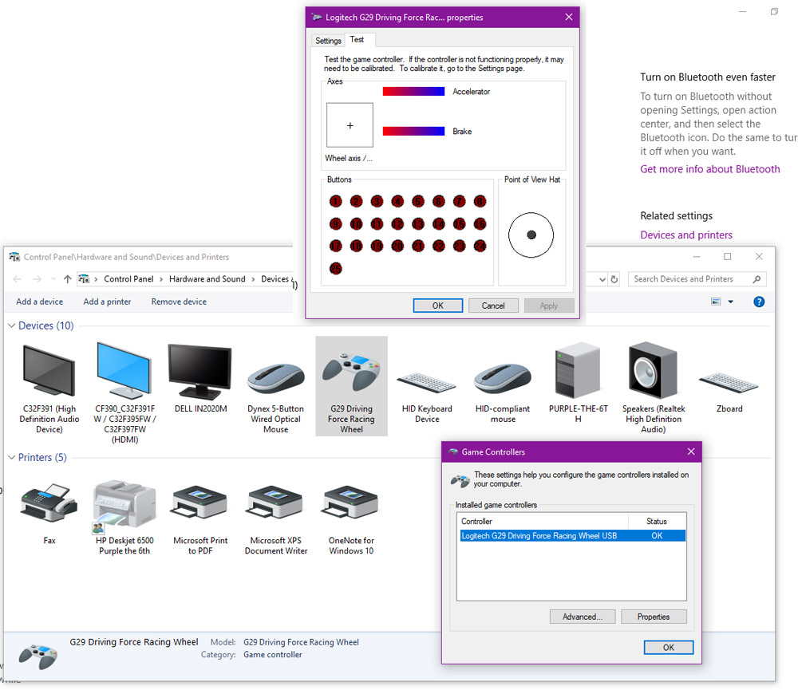Select the Speakers Realtek High Definition Audio icon
Screen dimensions: 798x690
click(653, 370)
